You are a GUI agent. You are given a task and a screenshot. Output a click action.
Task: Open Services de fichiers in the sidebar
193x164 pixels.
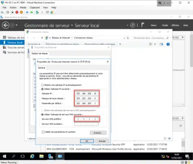(x=14, y=52)
